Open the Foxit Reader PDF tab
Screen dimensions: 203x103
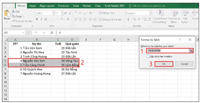(114, 6)
